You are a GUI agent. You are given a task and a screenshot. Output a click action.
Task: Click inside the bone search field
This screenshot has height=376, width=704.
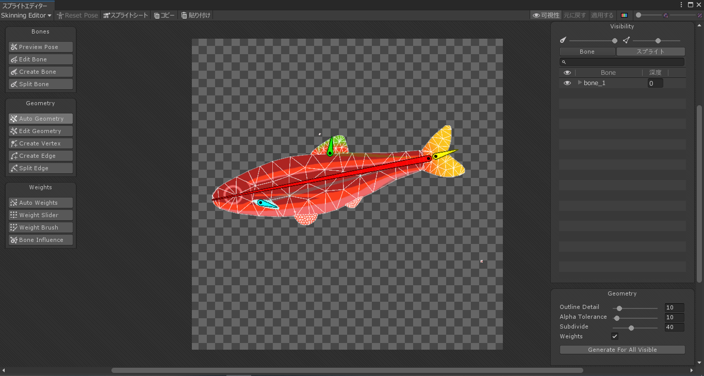622,61
